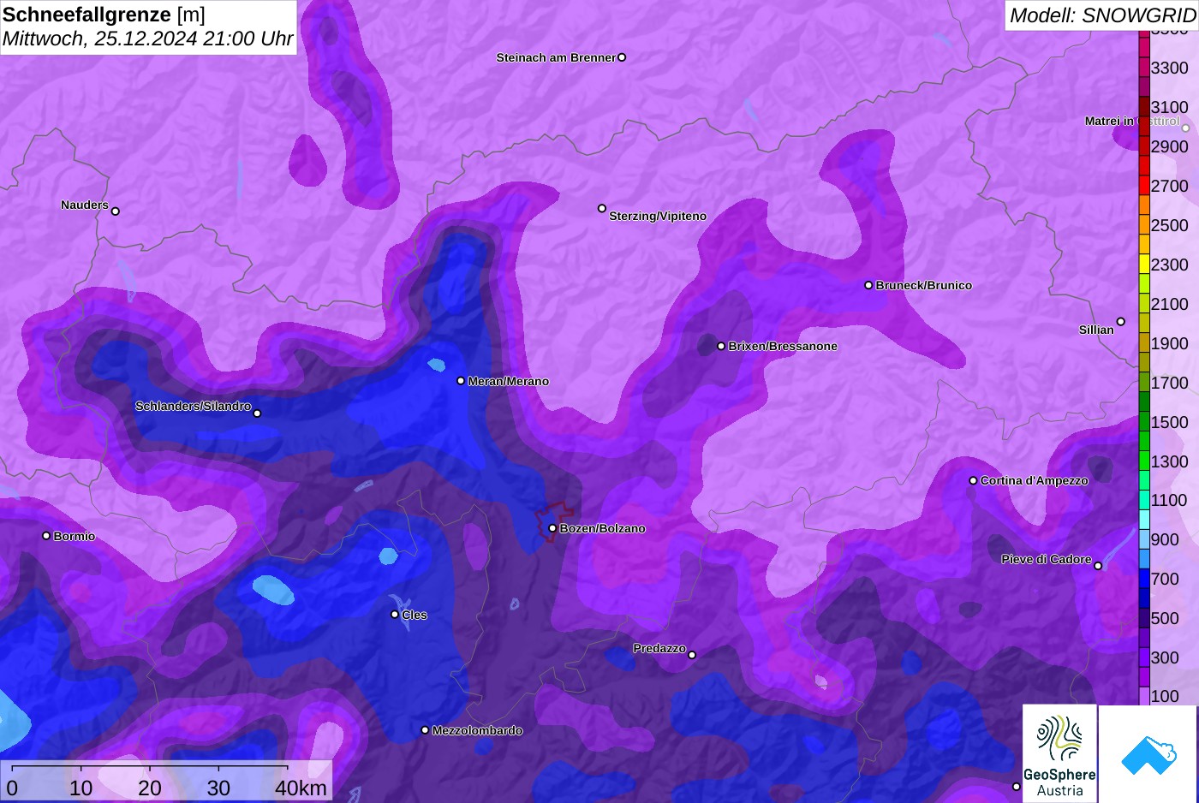Click the Nauders marker dot

pos(116,211)
